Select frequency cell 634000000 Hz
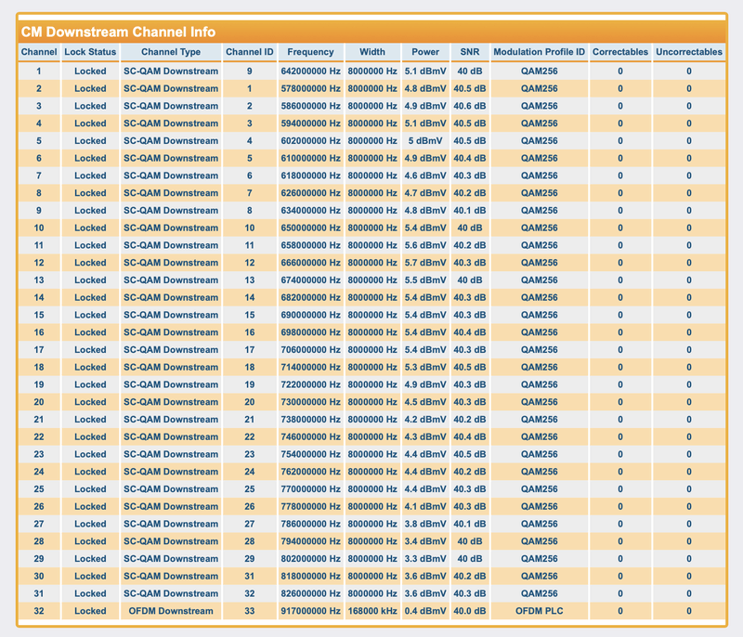The width and height of the screenshot is (743, 637). coord(310,210)
